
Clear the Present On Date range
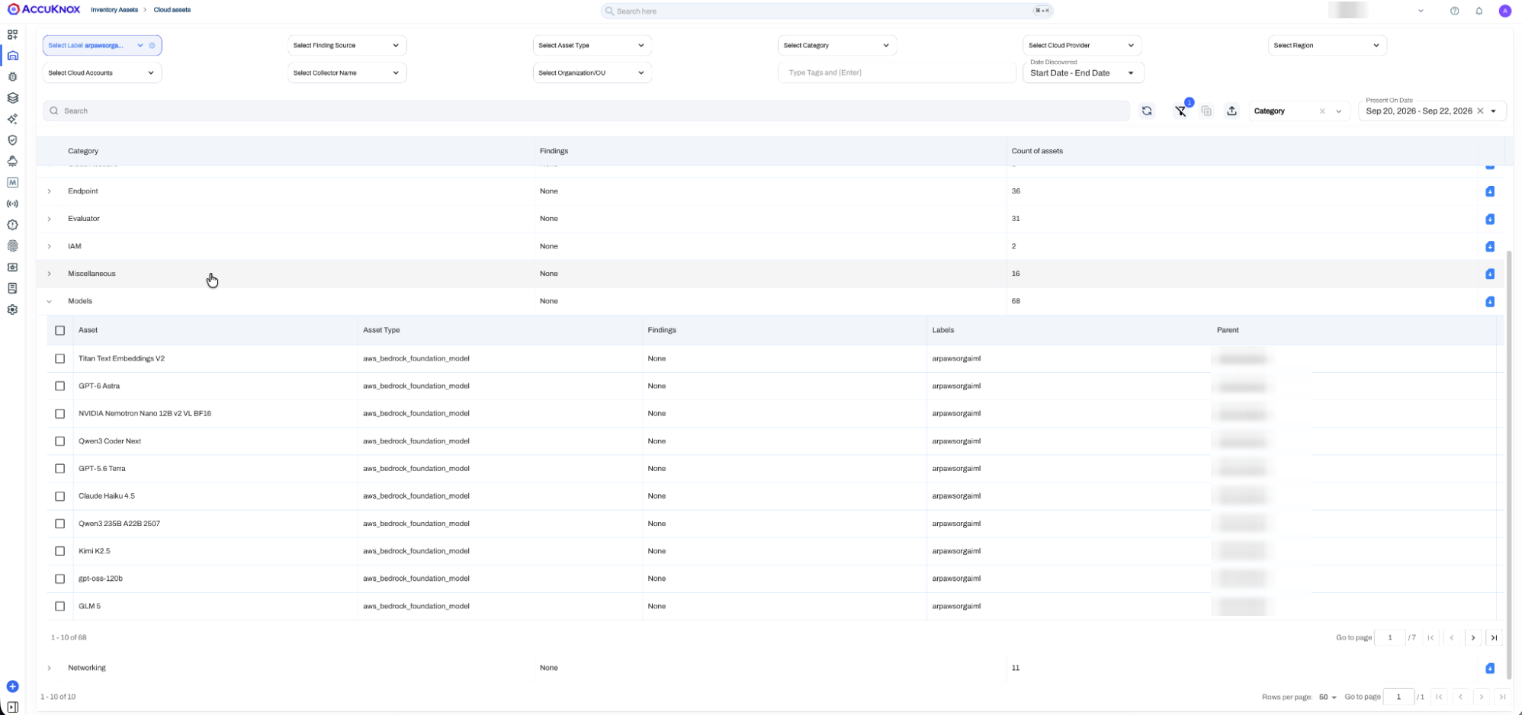click(1481, 111)
